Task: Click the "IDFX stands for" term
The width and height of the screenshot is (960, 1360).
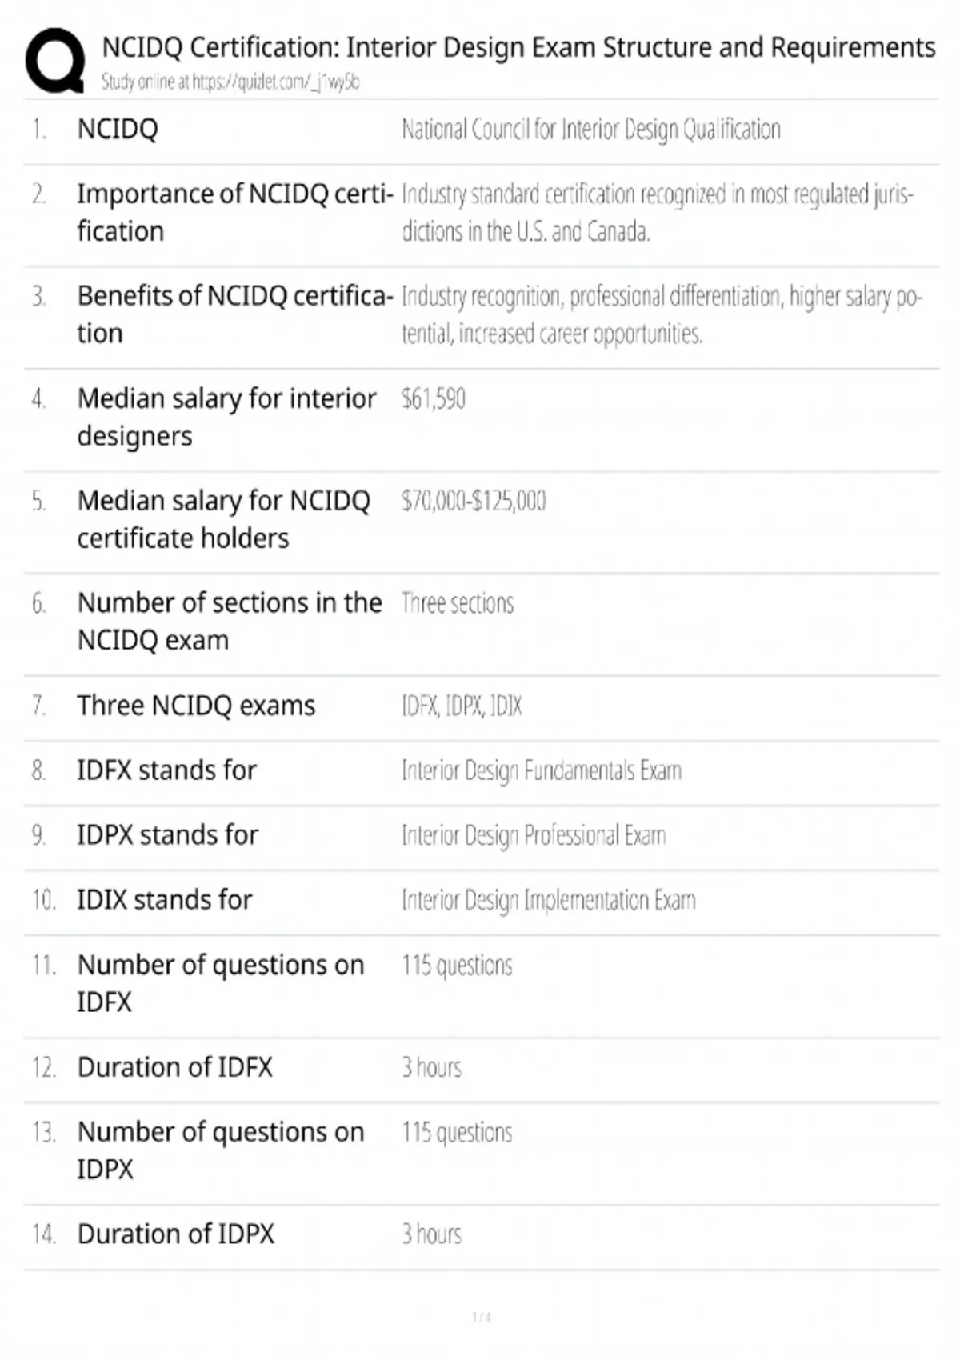Action: click(166, 770)
